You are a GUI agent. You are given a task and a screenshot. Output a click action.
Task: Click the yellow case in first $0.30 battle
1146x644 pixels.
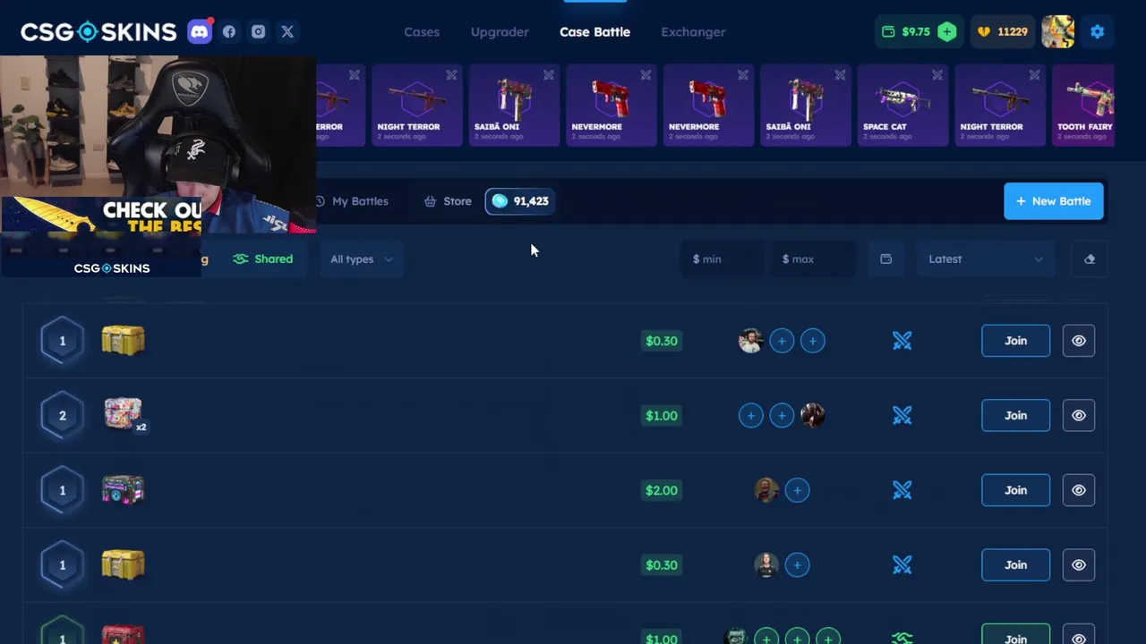[x=123, y=340]
